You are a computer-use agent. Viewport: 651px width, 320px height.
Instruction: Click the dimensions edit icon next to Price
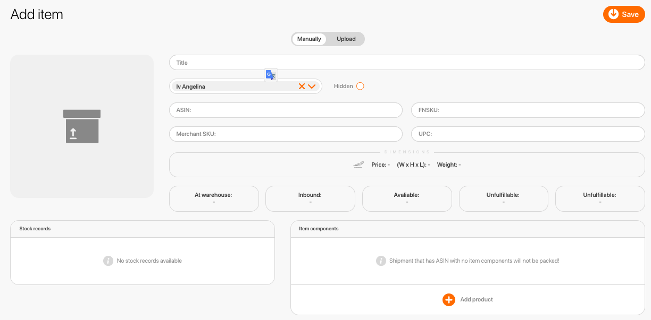(358, 165)
